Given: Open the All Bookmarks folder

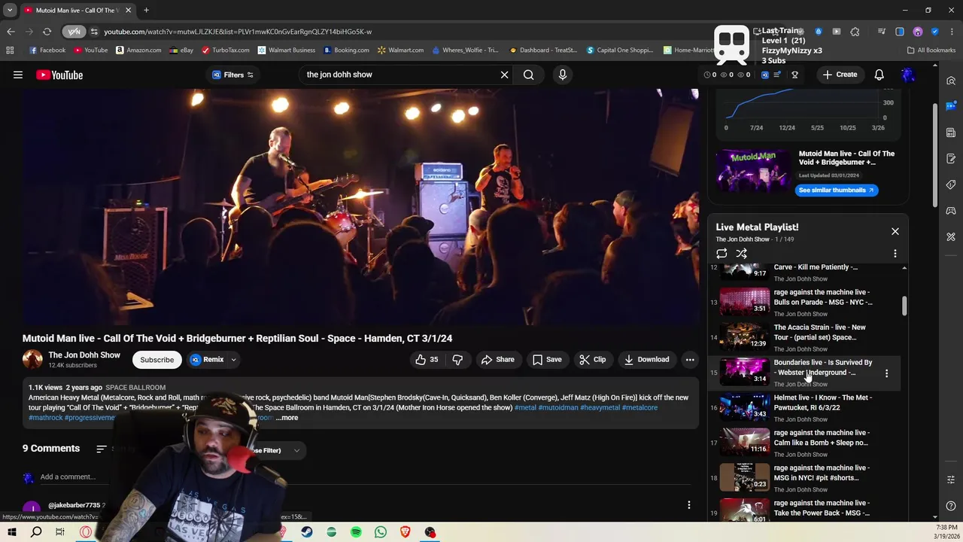Looking at the screenshot, I should pos(931,50).
